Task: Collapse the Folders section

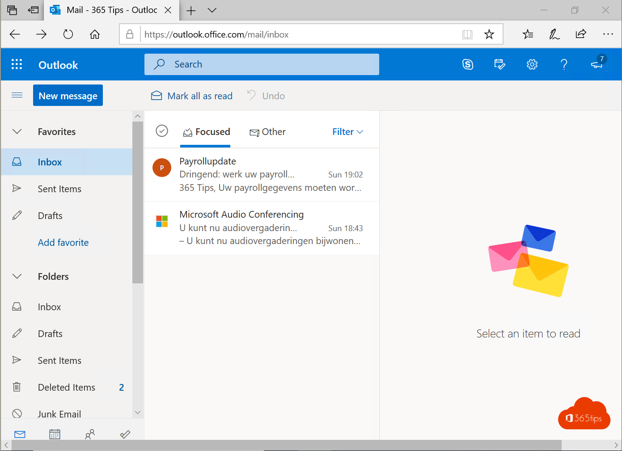Action: [17, 276]
